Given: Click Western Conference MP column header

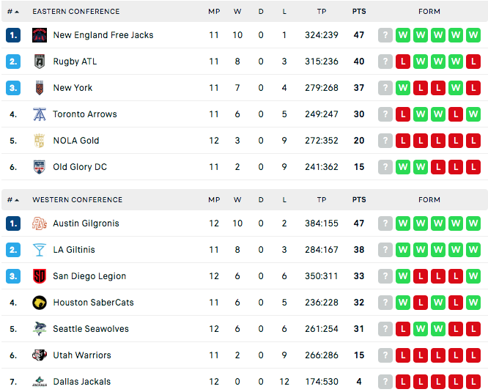Looking at the screenshot, I should coord(214,200).
